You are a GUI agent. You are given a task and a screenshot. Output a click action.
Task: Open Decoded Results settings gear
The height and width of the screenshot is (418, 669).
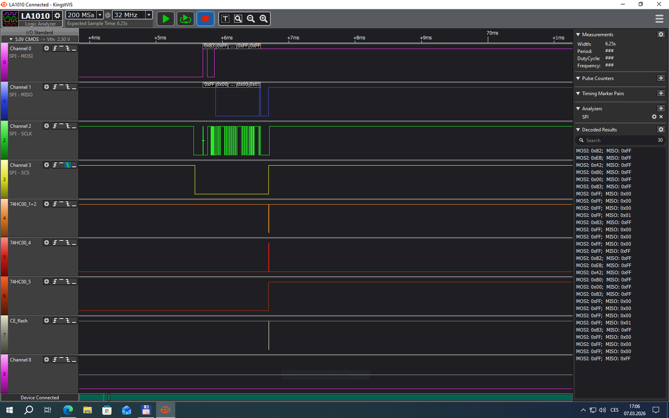tap(661, 129)
